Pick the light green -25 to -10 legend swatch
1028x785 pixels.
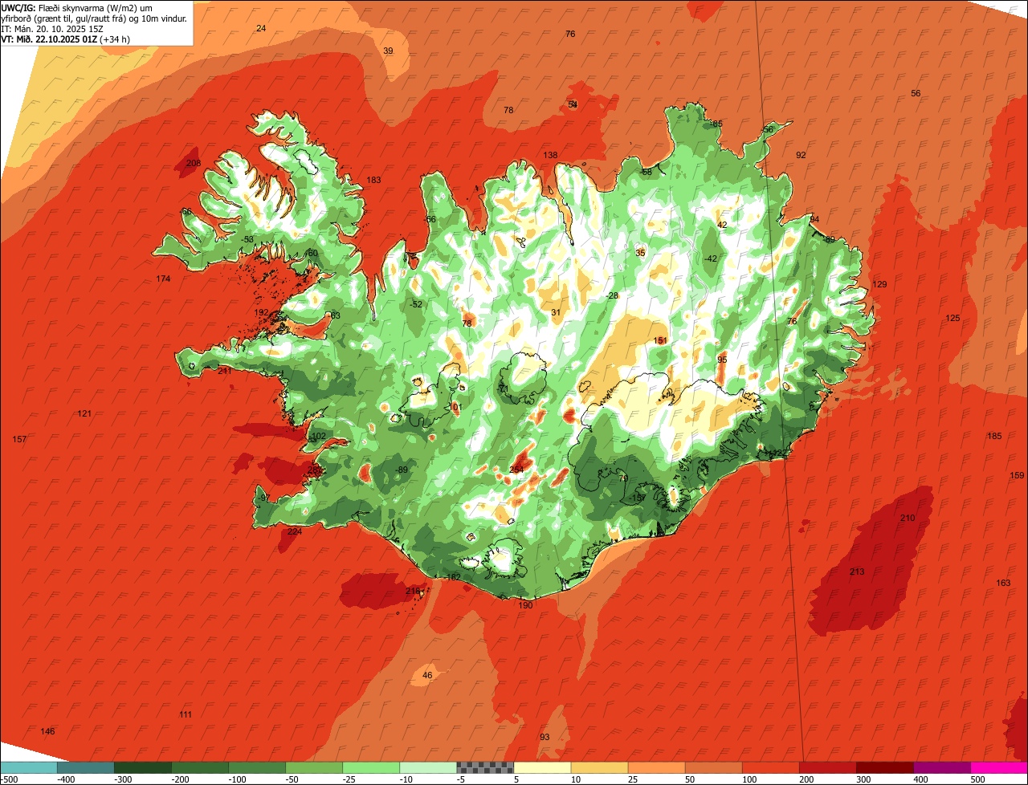pos(371,768)
